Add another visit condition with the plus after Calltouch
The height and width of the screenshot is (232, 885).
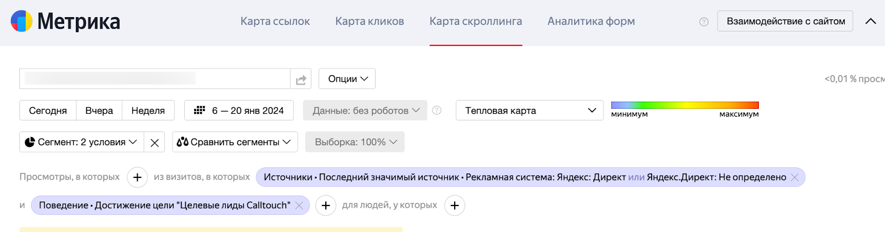pyautogui.click(x=326, y=205)
